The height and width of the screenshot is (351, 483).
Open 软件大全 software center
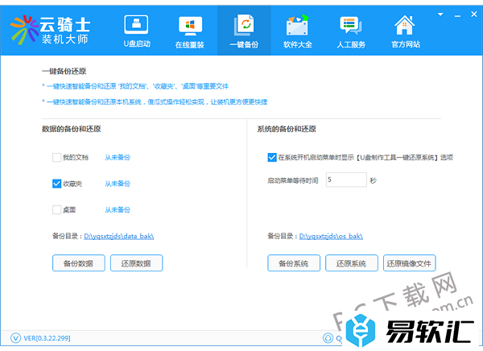297,31
